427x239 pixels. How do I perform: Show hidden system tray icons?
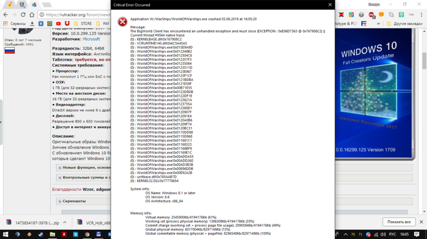345,234
